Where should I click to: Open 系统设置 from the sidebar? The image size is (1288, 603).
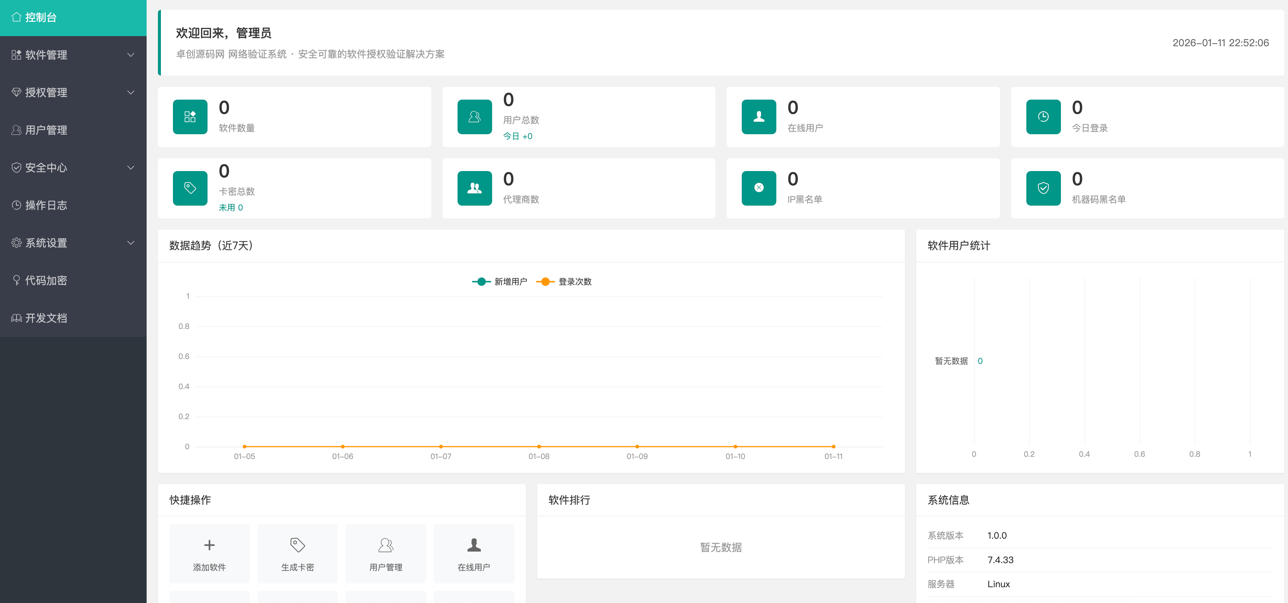[47, 243]
